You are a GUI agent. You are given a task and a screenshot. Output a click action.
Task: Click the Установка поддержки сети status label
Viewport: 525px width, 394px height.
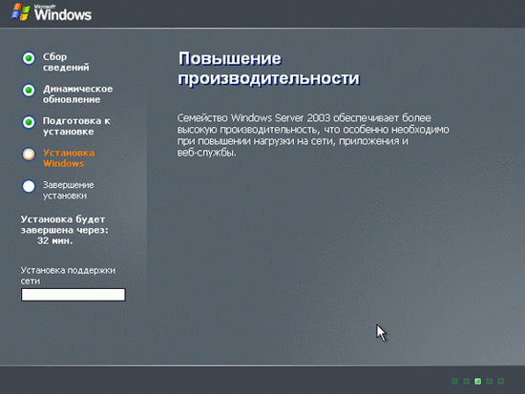[x=68, y=276]
